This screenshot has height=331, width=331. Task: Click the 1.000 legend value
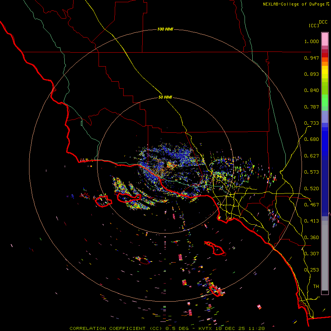click(312, 41)
